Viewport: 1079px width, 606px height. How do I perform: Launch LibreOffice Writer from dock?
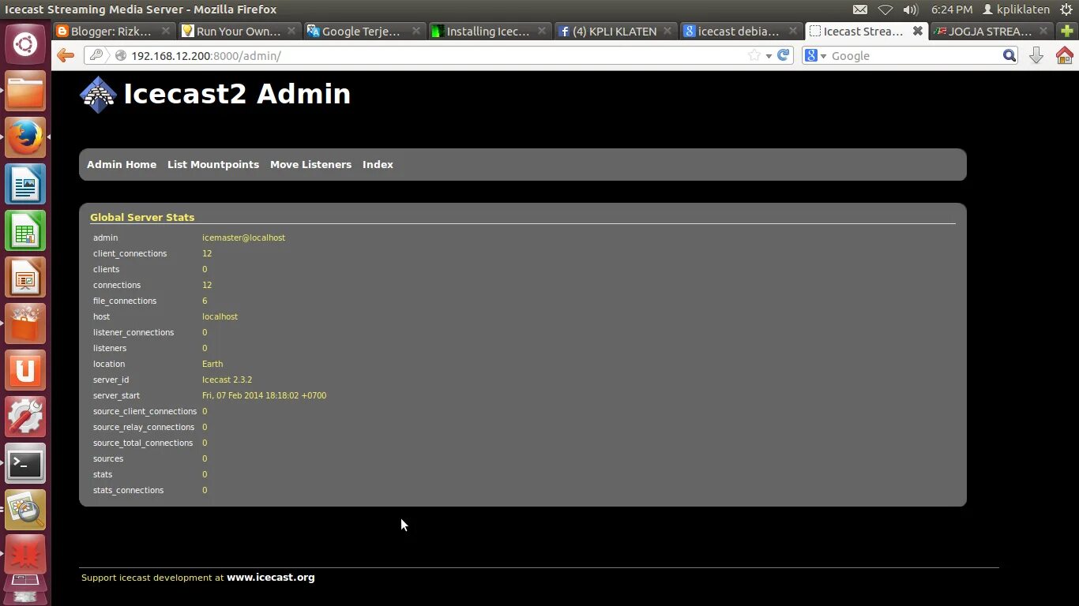(25, 184)
